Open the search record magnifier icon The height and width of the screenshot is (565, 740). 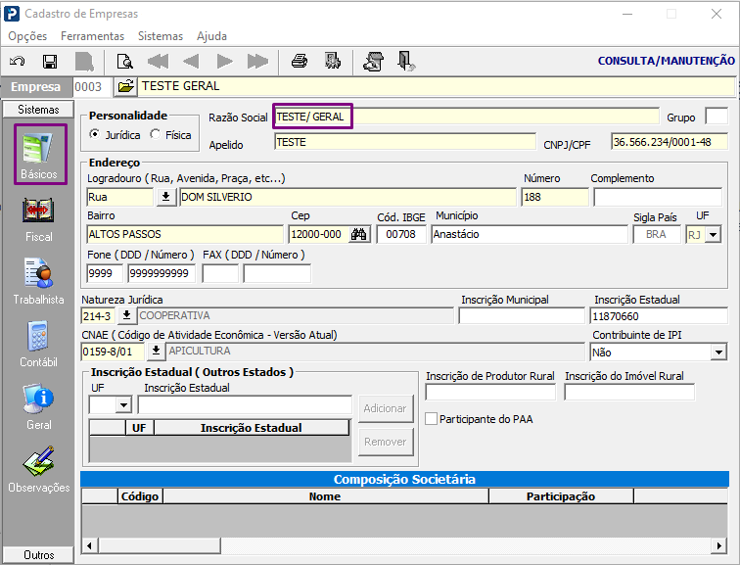(125, 62)
